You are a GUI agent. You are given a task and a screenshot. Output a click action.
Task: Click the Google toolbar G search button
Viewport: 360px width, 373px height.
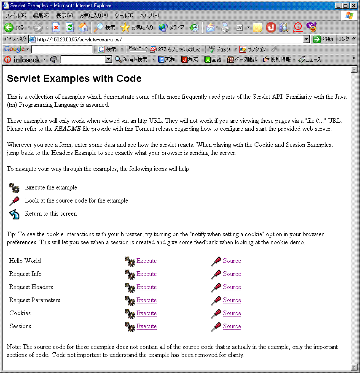107,49
